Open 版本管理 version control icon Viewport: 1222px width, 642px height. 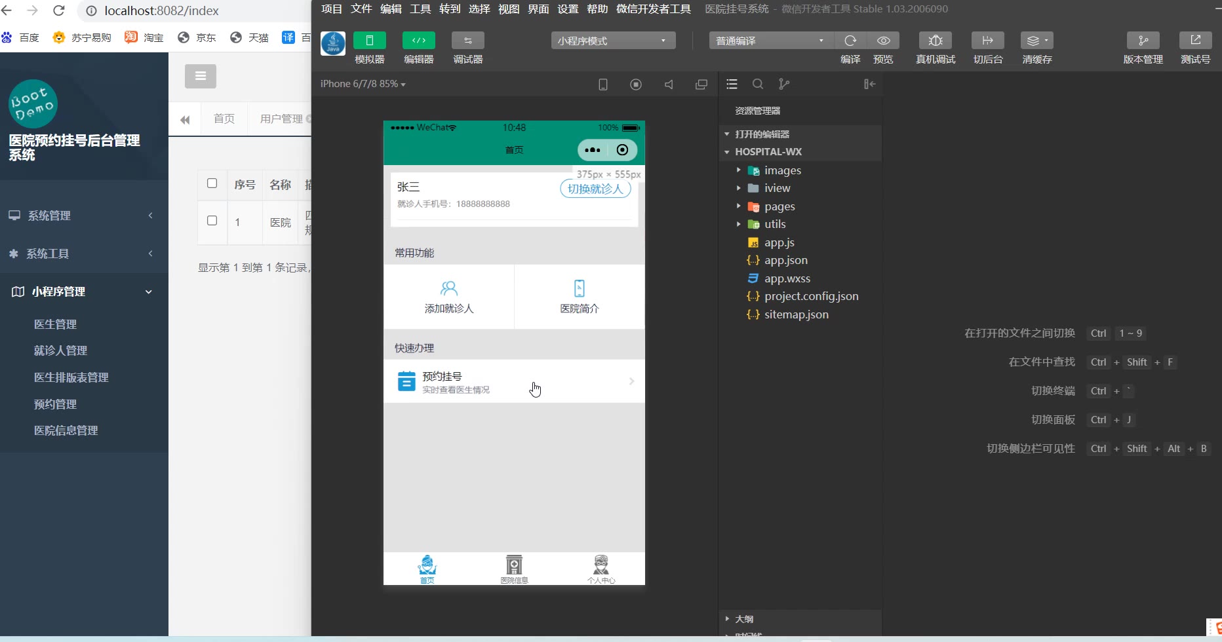pyautogui.click(x=1143, y=41)
